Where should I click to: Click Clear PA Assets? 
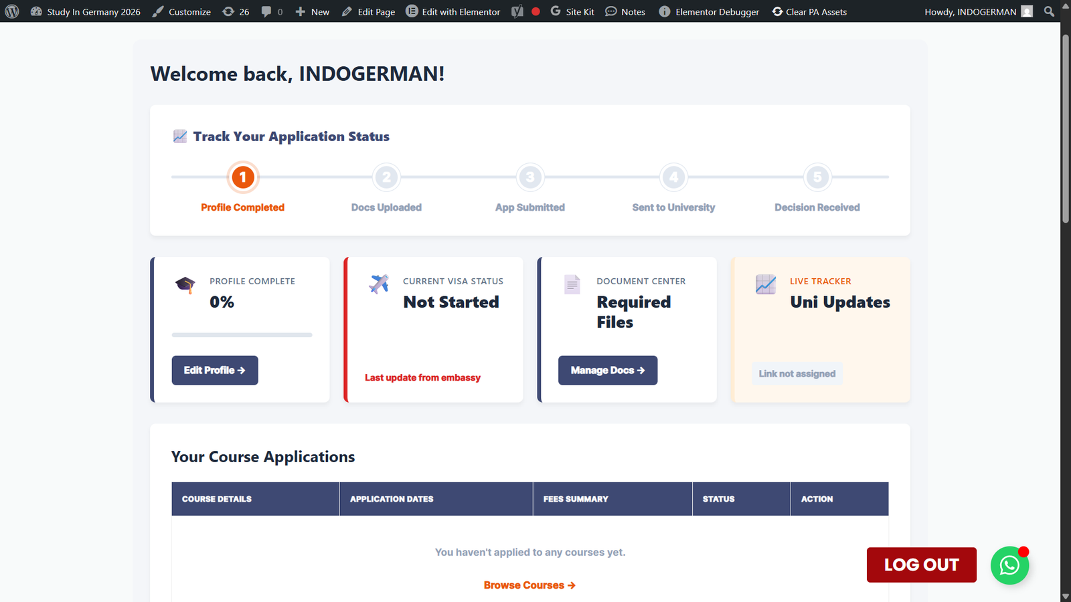809,11
